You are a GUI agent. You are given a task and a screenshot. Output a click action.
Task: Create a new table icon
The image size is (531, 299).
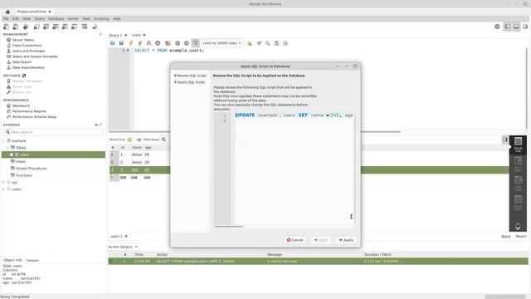[x=46, y=27]
